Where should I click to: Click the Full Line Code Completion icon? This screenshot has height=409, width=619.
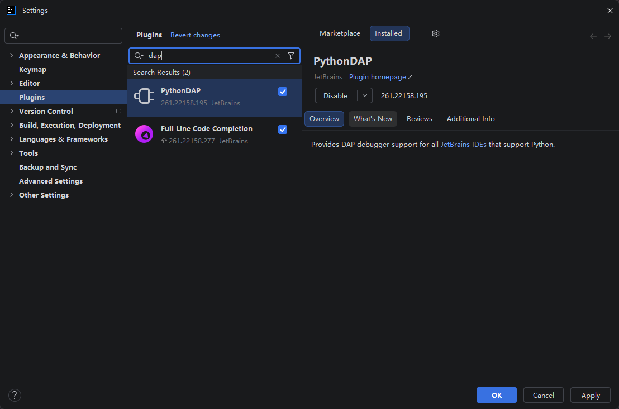point(144,134)
